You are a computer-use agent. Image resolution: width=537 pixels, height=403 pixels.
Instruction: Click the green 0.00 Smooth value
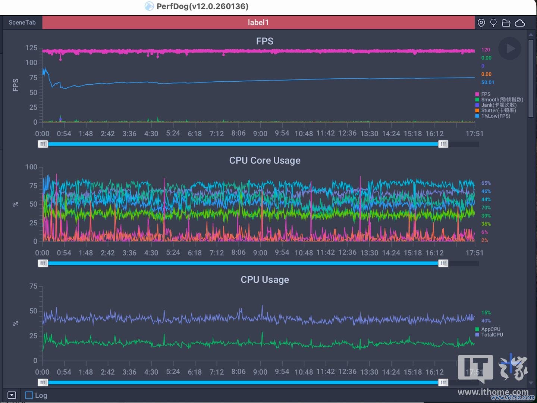(486, 58)
